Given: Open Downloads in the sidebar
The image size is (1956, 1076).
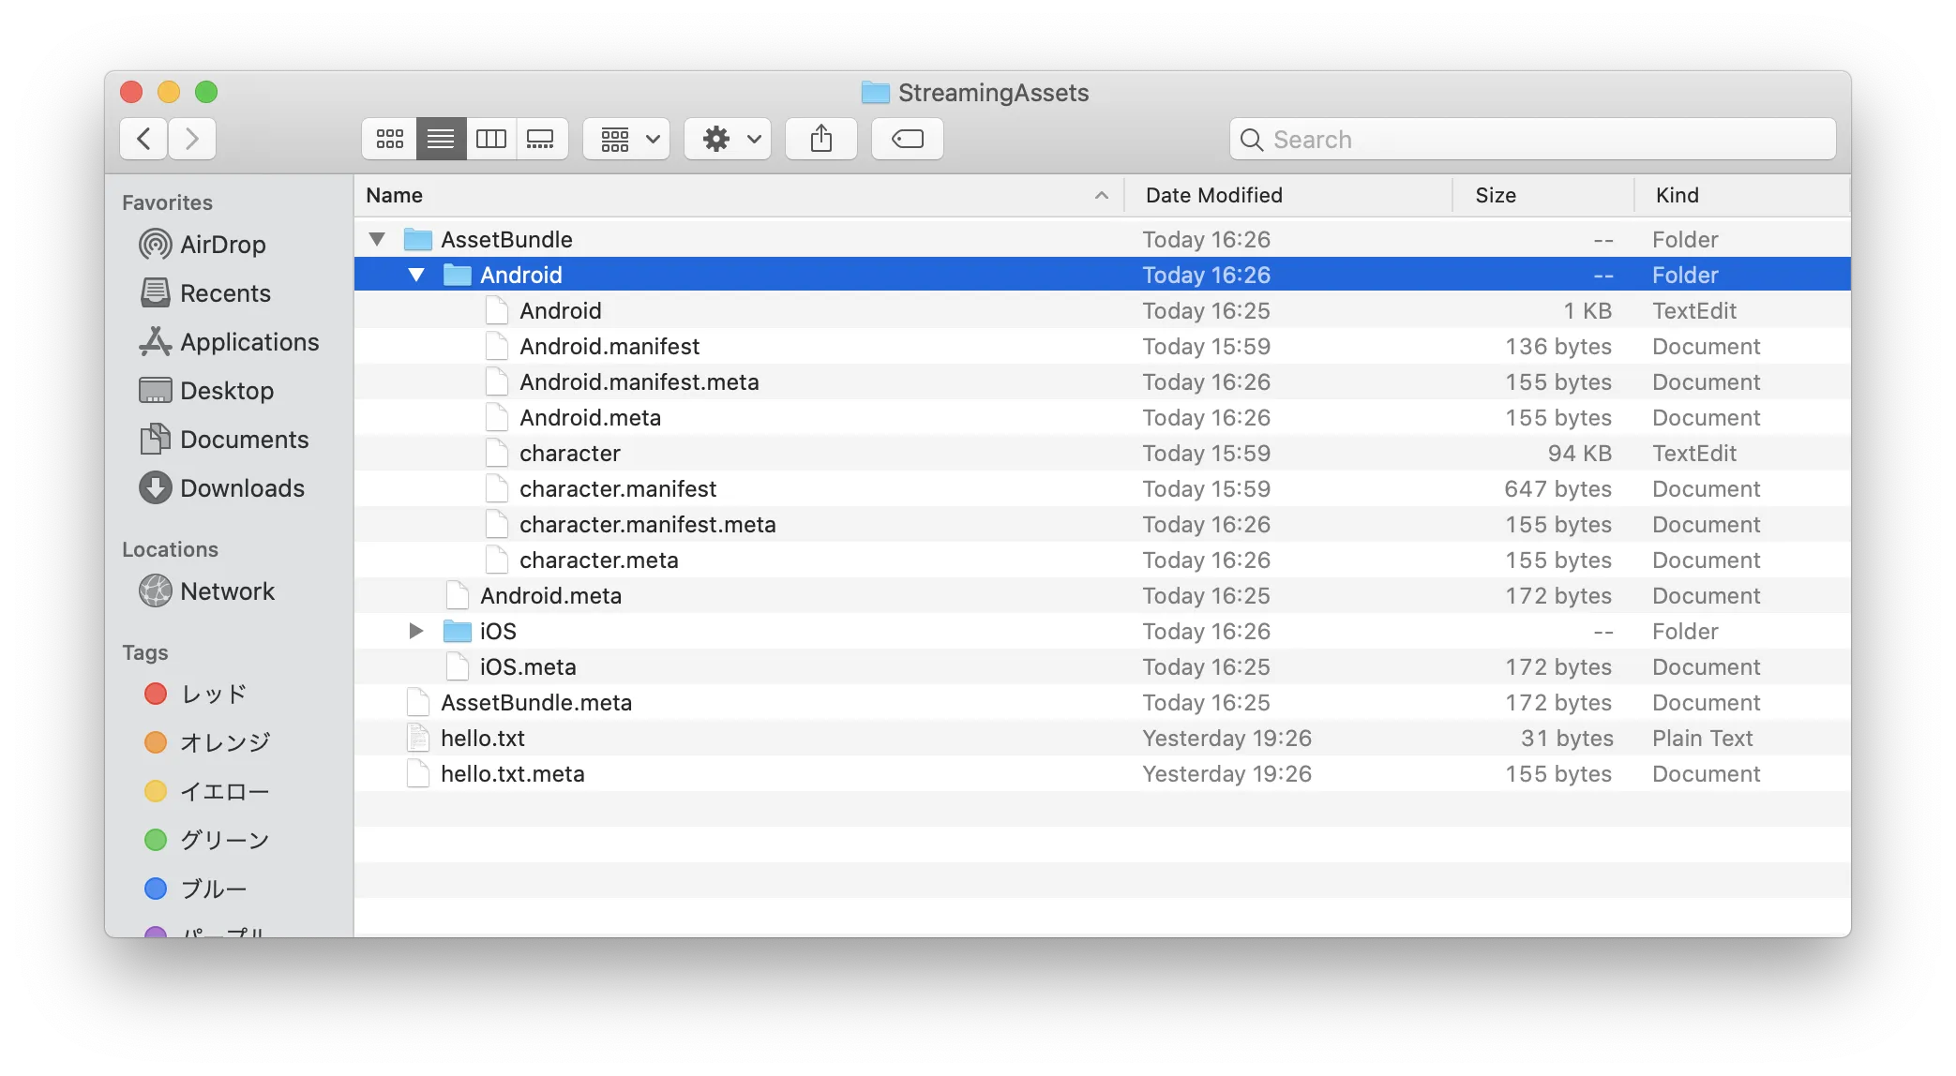Looking at the screenshot, I should point(241,488).
